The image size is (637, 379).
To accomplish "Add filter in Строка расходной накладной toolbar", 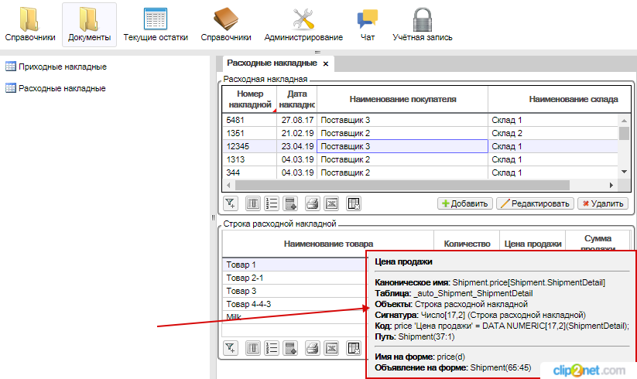I will [231, 348].
